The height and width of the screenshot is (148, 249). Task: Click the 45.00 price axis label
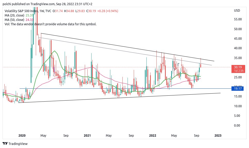coord(238,39)
